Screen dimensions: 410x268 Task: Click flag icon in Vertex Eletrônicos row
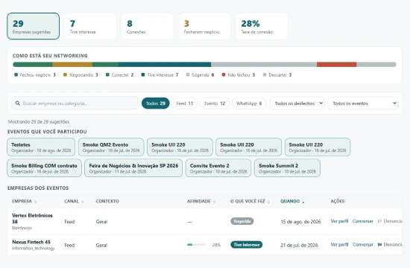379,221
